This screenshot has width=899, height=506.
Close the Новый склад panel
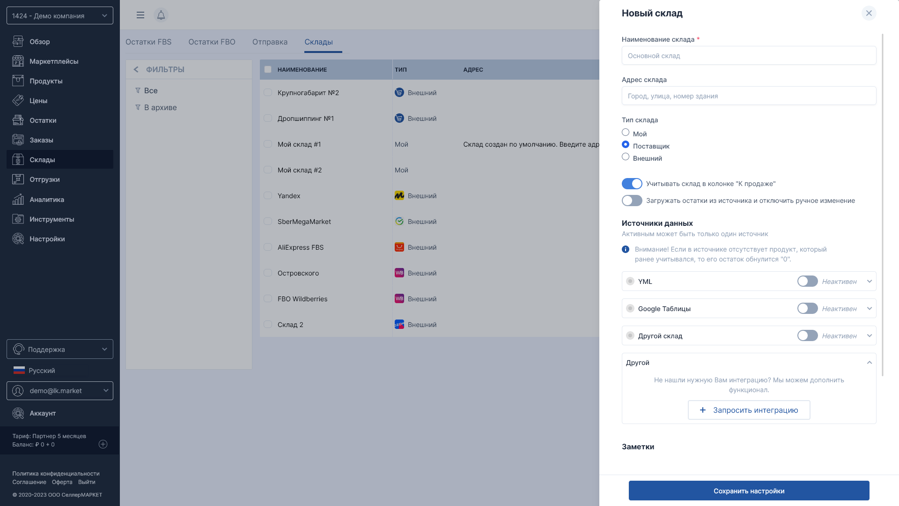tap(869, 13)
